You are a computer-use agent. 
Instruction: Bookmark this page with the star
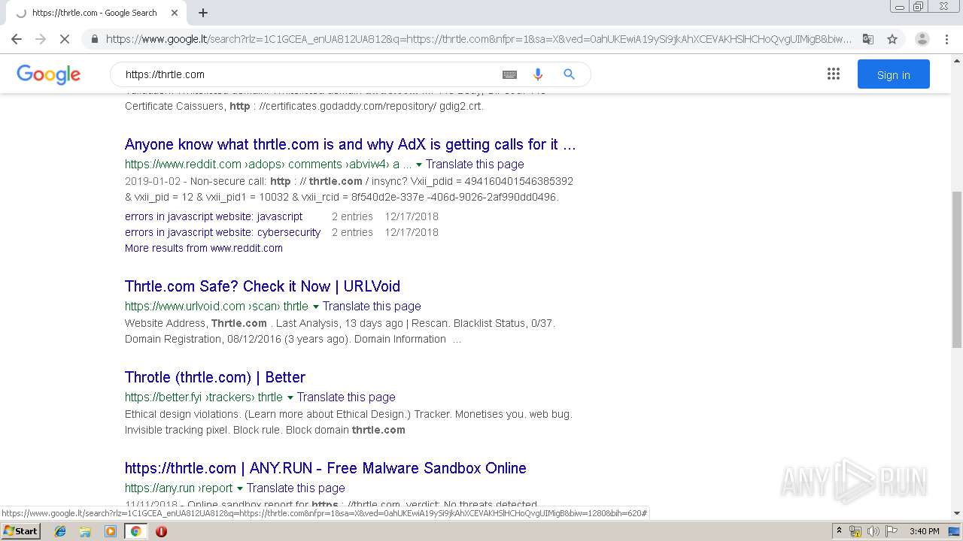[x=892, y=39]
